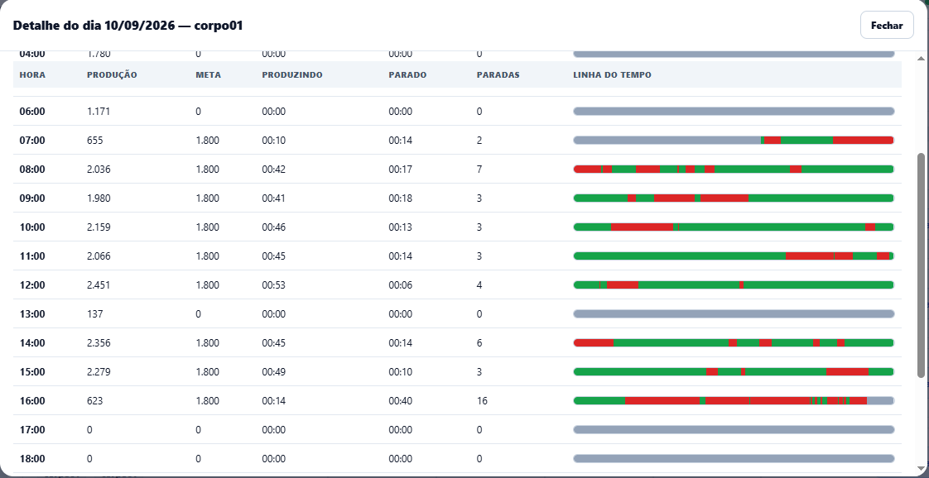Click the 17:00 hour cell
This screenshot has width=929, height=478.
(x=32, y=430)
